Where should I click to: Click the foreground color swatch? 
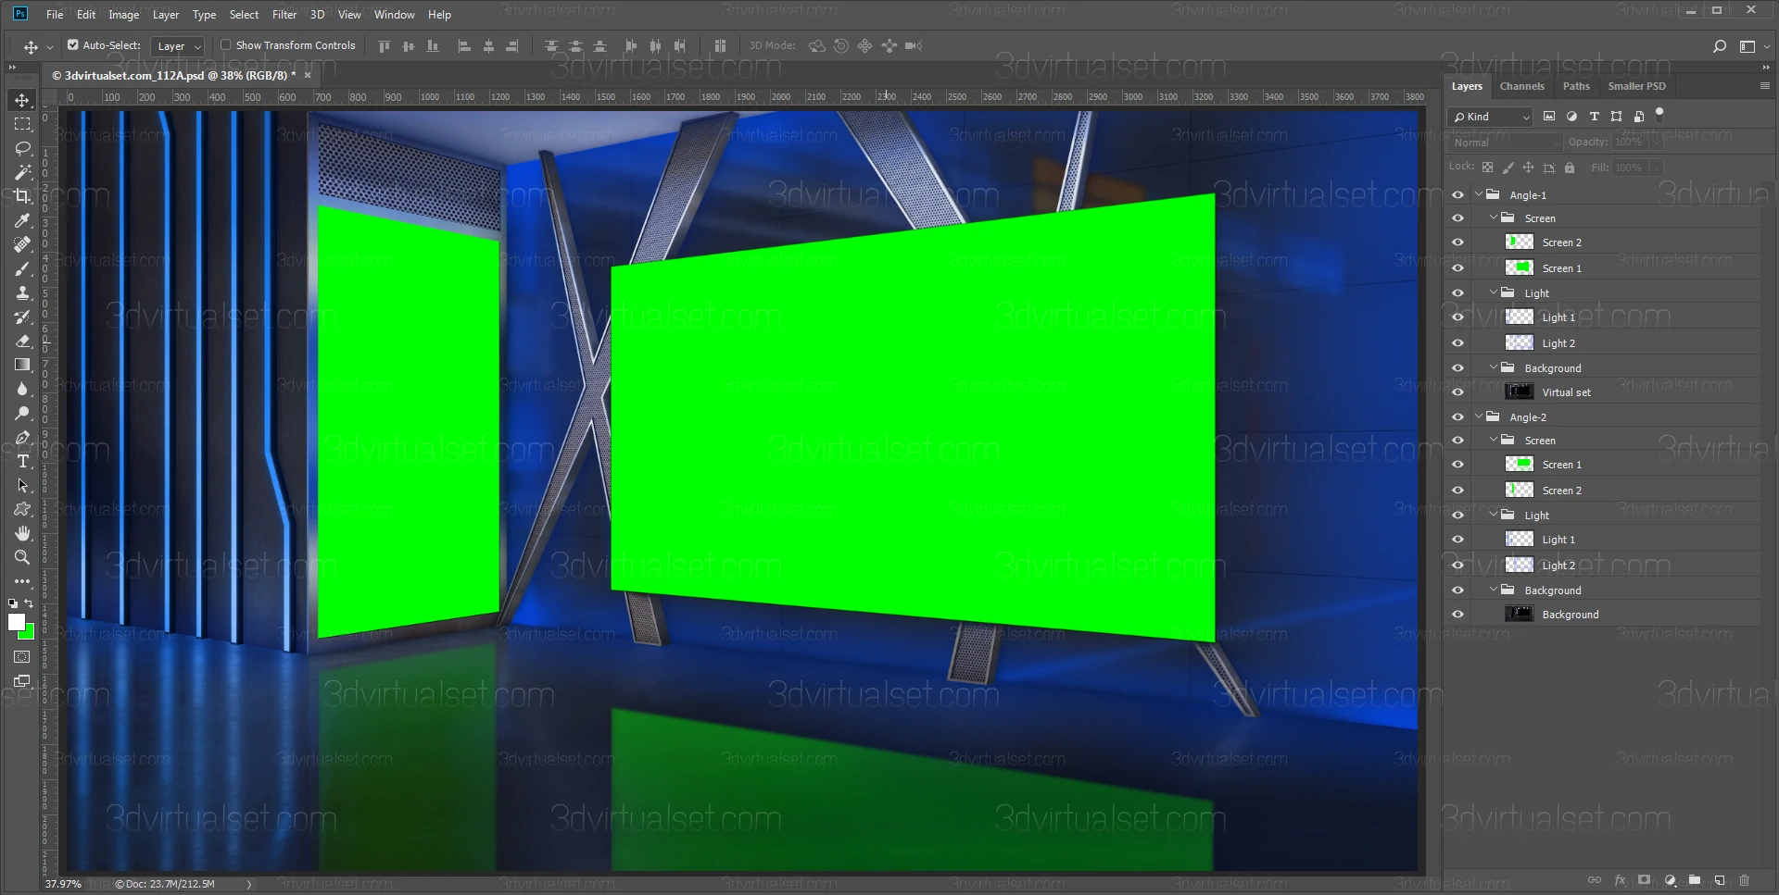[x=17, y=622]
